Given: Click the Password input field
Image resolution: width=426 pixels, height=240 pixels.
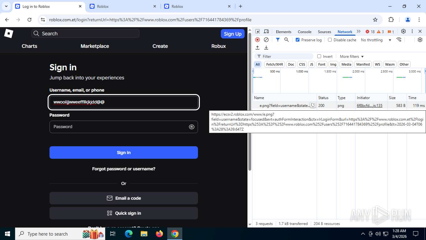Looking at the screenshot, I should pyautogui.click(x=124, y=127).
